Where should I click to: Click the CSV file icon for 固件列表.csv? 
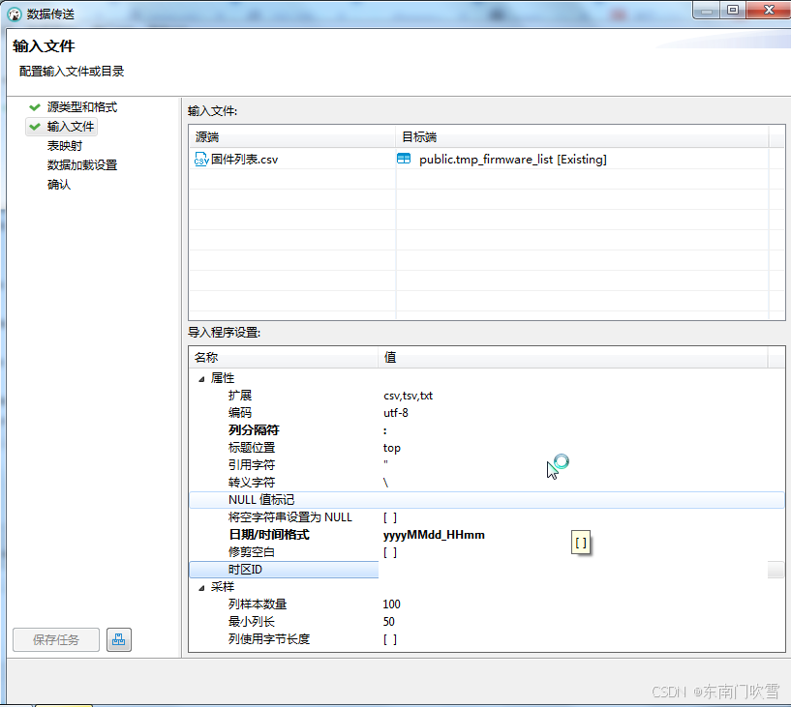click(x=201, y=160)
